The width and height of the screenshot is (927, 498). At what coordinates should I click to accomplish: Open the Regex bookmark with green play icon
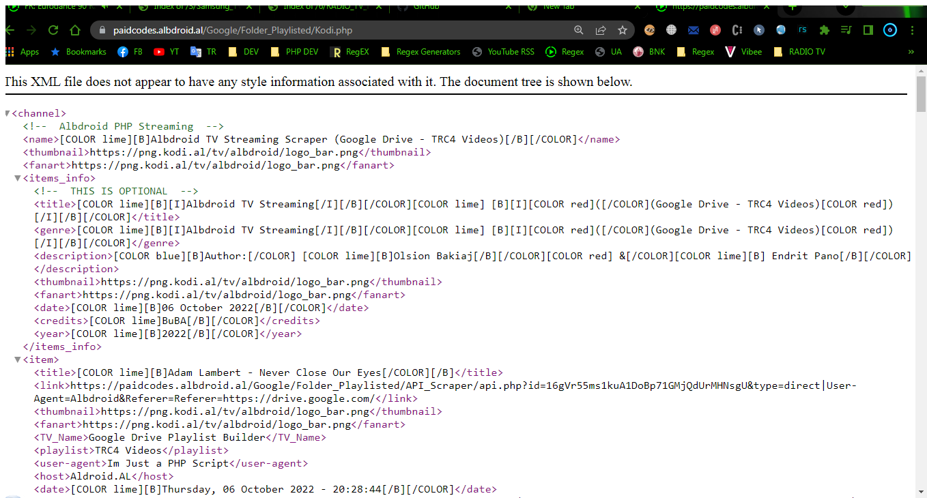565,52
